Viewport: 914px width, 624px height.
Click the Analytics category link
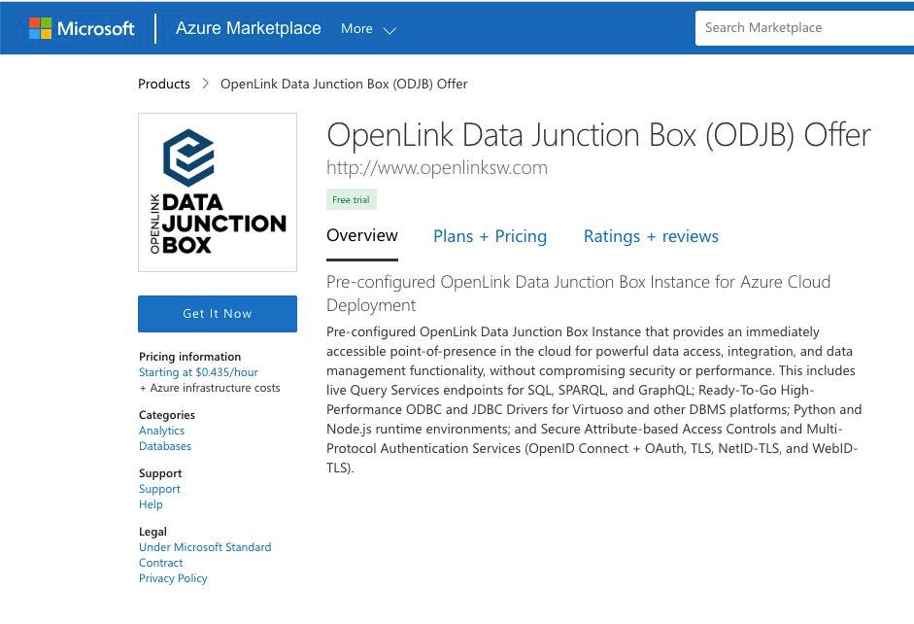click(161, 430)
